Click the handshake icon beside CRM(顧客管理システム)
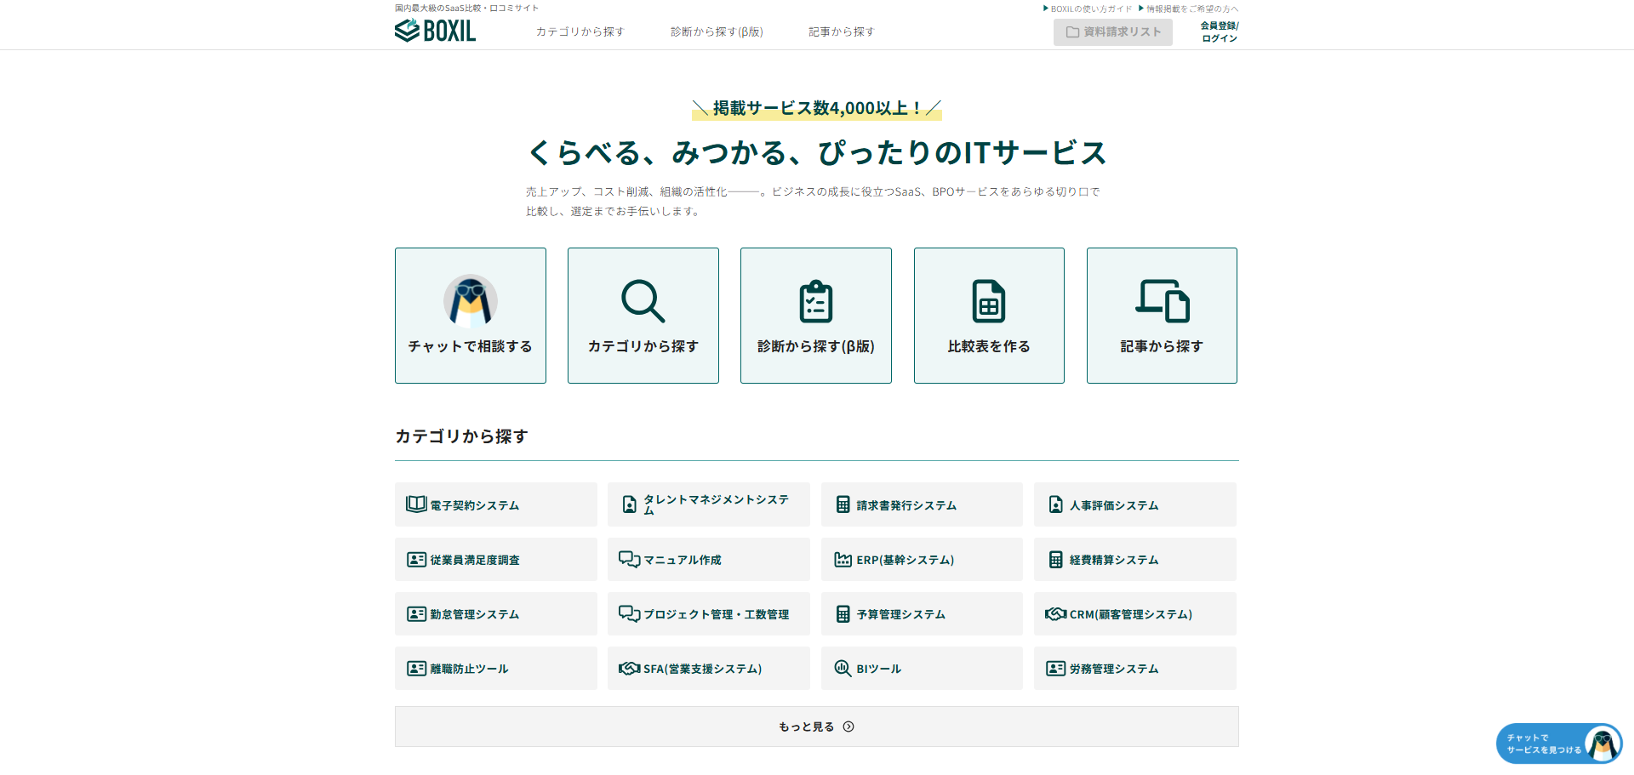Screen dimensions: 1634x775 (x=1055, y=613)
